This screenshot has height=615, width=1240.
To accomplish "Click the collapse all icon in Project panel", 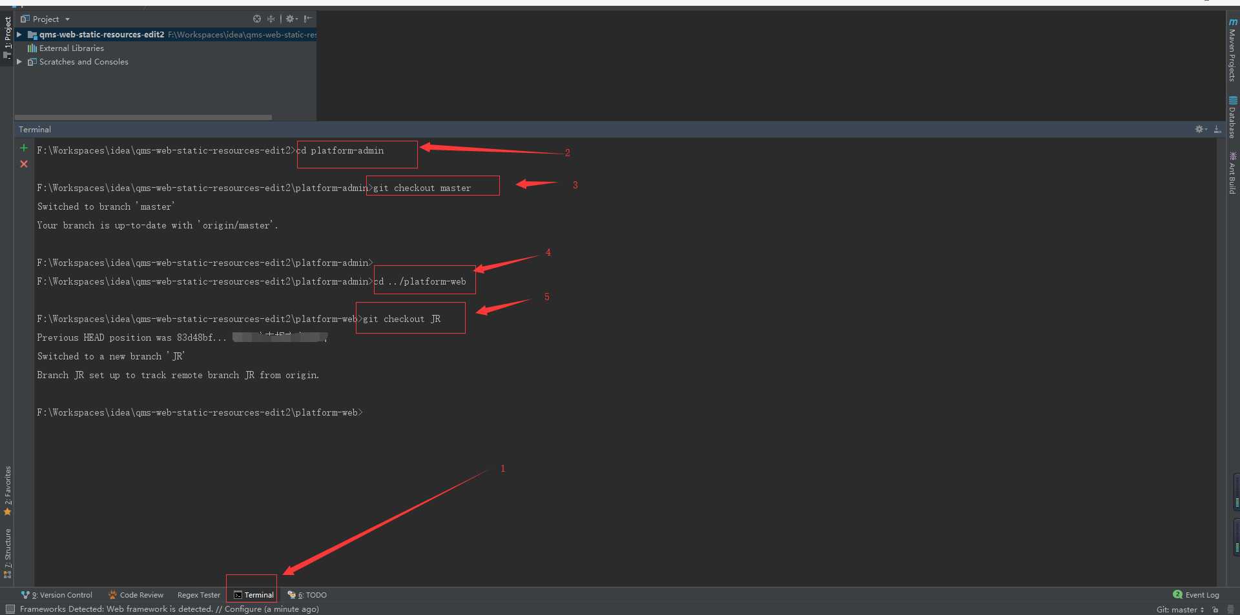I will (271, 19).
